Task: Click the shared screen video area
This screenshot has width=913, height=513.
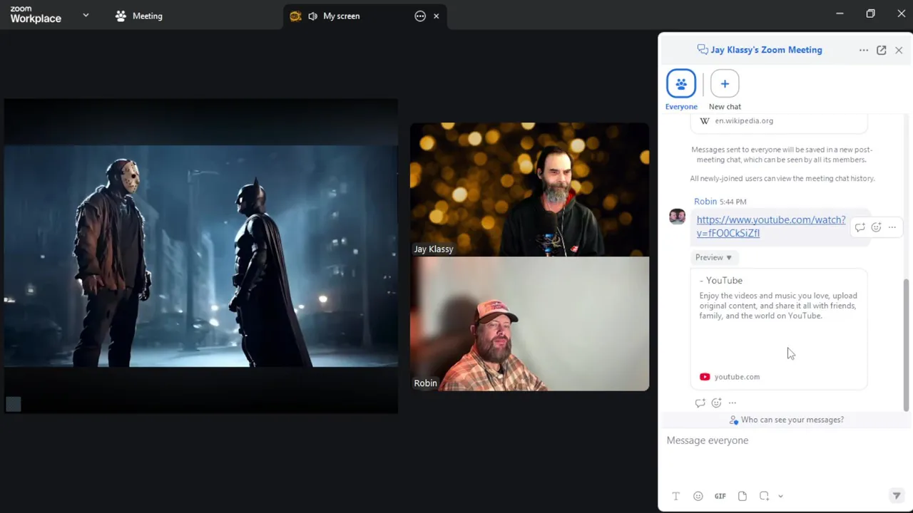Action: point(201,256)
